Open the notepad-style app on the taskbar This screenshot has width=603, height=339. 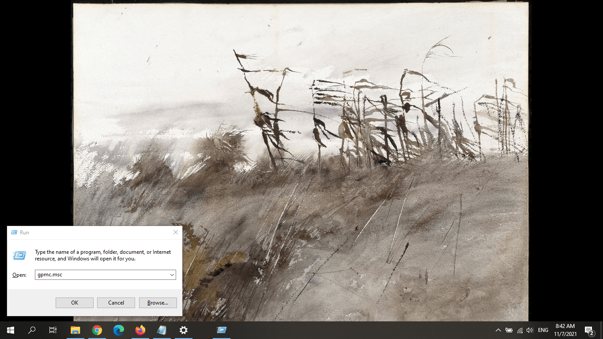point(162,330)
